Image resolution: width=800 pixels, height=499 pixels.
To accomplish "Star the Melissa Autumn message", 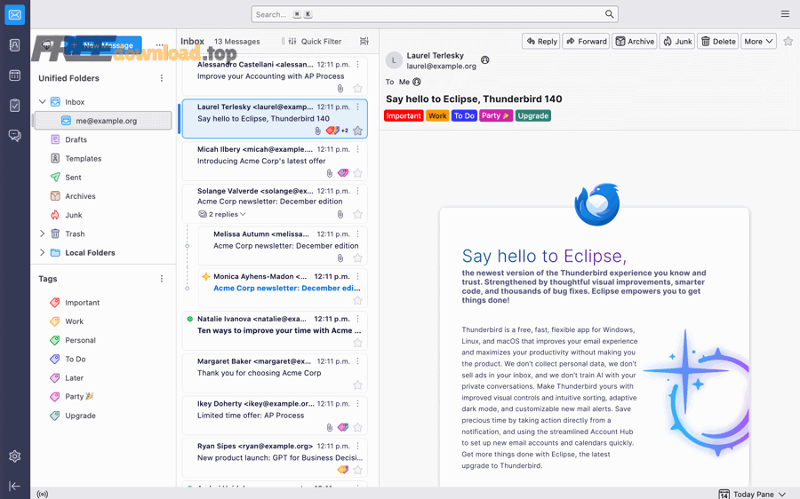I will 357,257.
